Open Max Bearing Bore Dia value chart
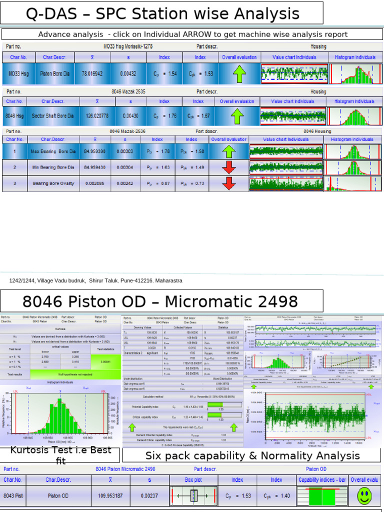This screenshot has width=384, height=512. point(286,152)
